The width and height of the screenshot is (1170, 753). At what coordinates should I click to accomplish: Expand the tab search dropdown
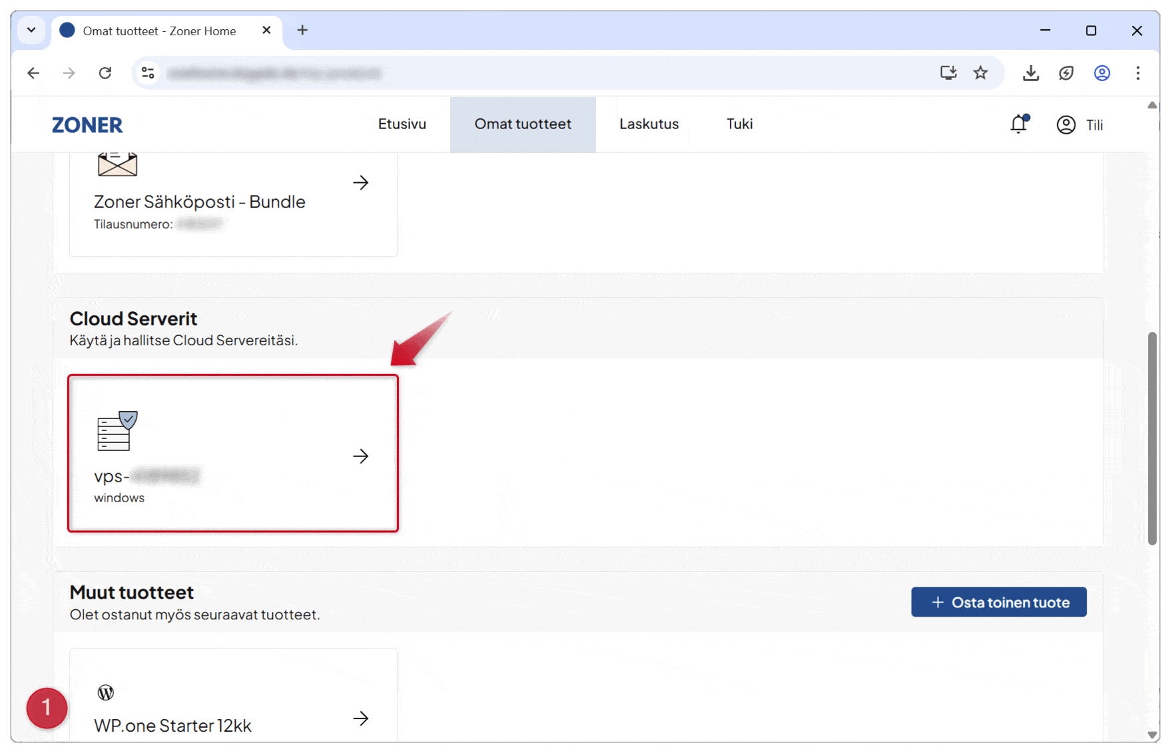click(x=31, y=31)
